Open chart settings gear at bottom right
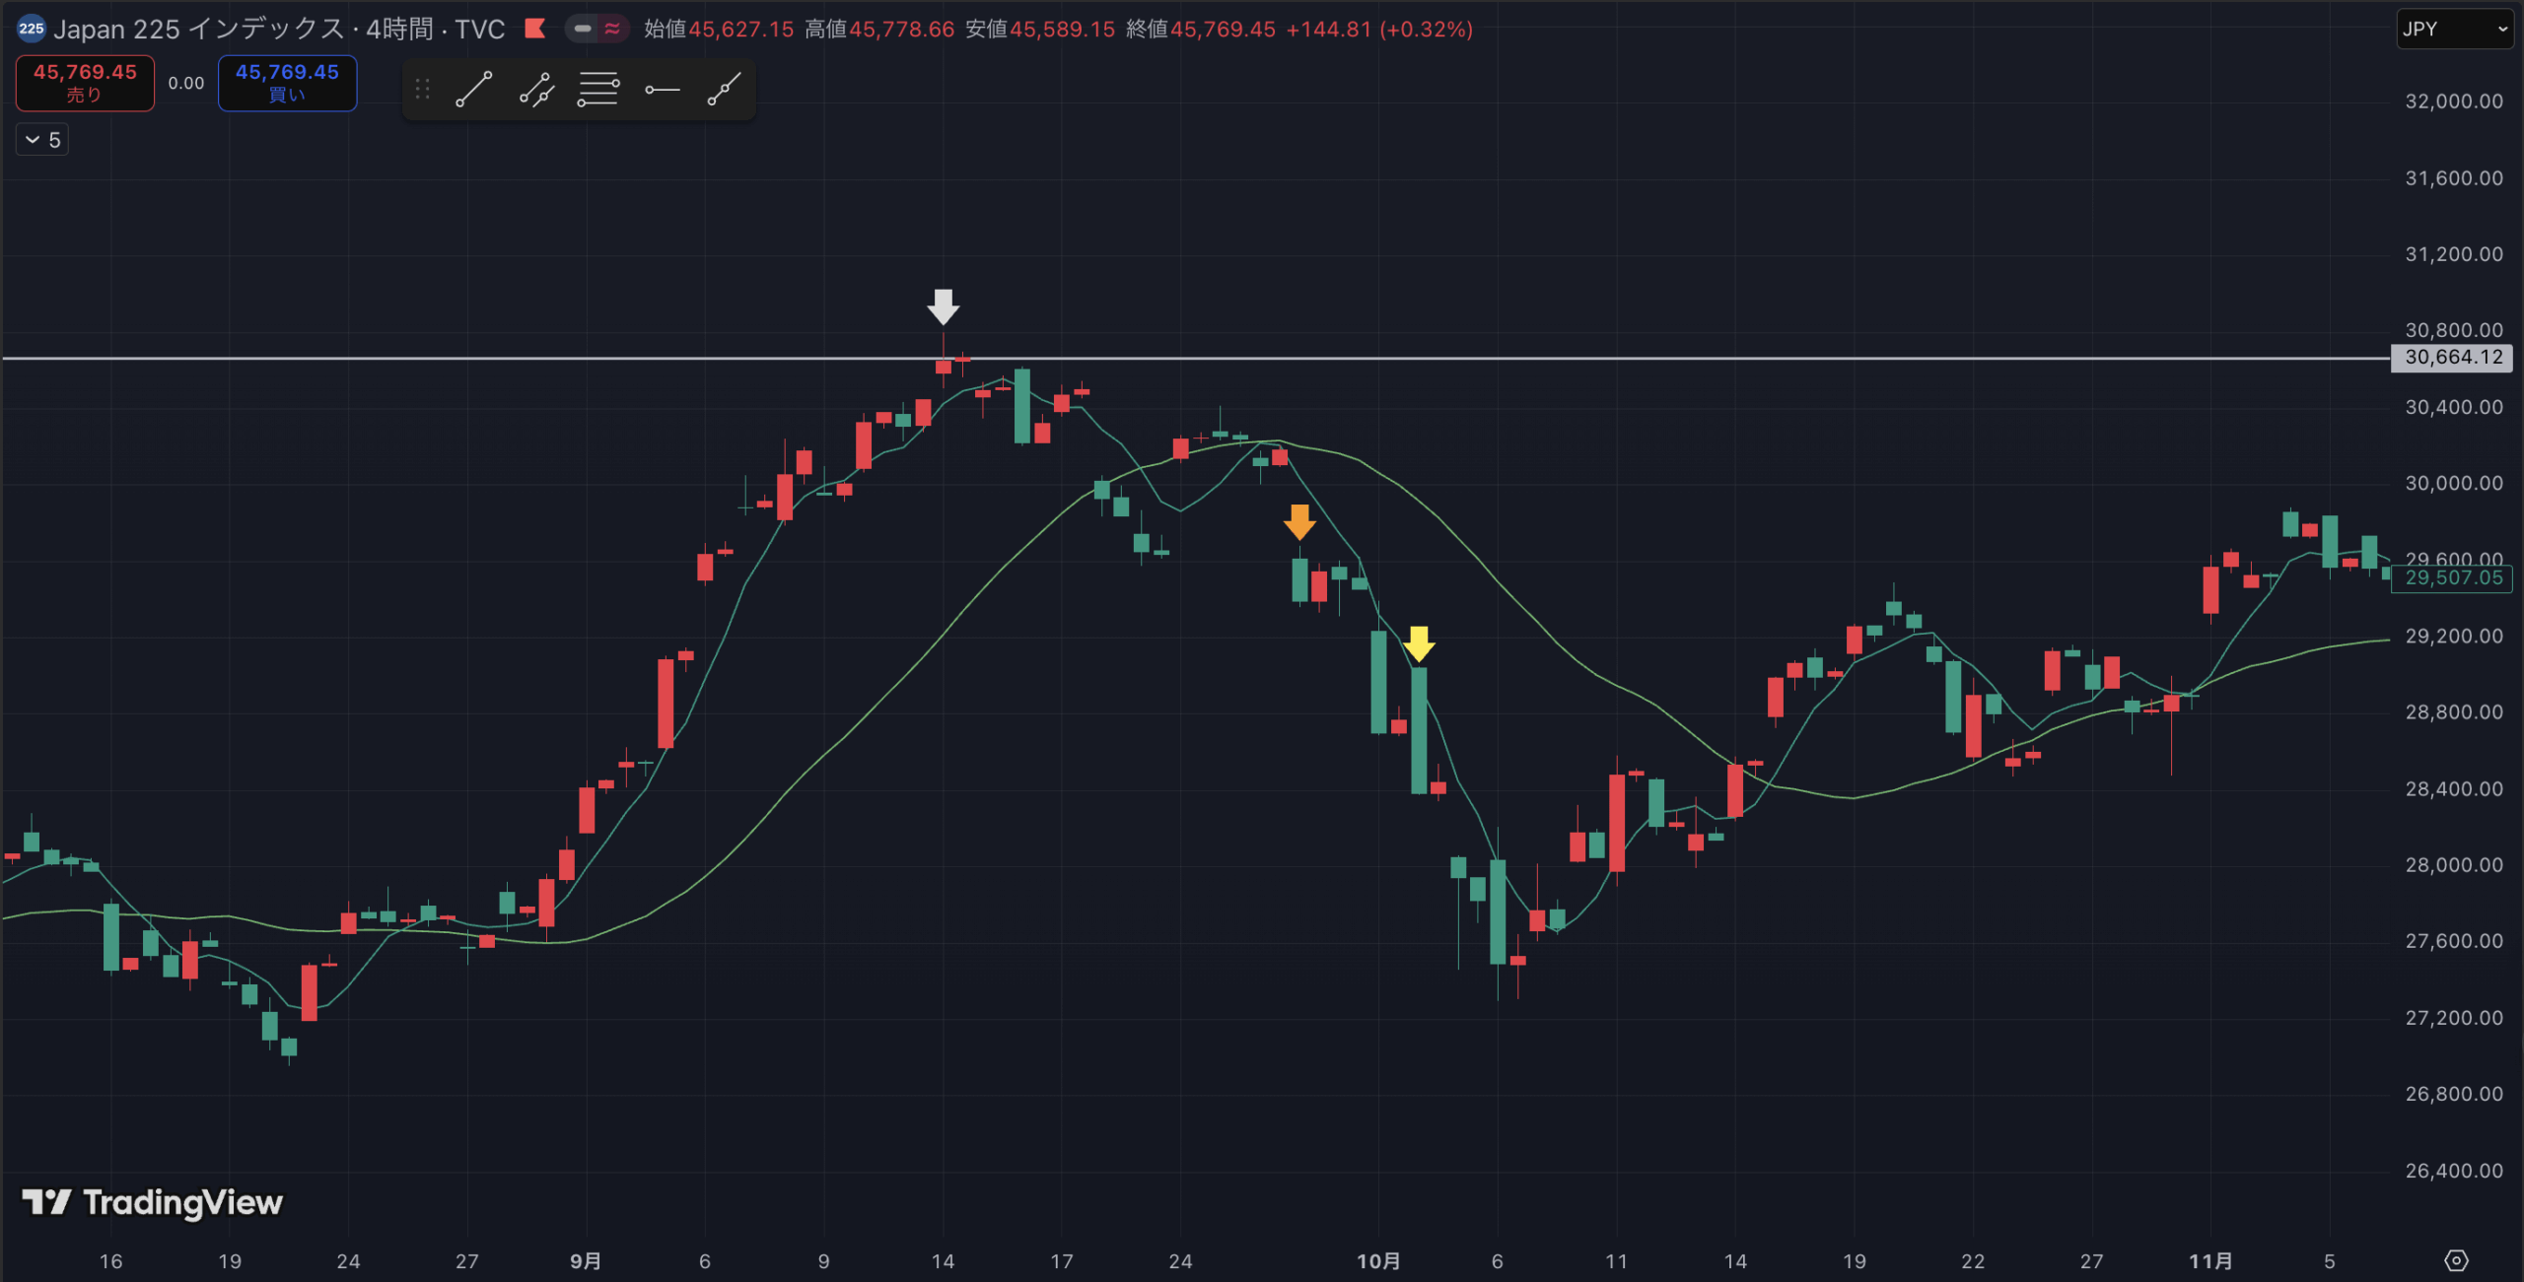The height and width of the screenshot is (1282, 2524). pos(2455,1260)
